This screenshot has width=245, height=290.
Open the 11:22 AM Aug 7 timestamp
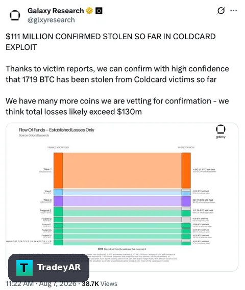pos(41,283)
